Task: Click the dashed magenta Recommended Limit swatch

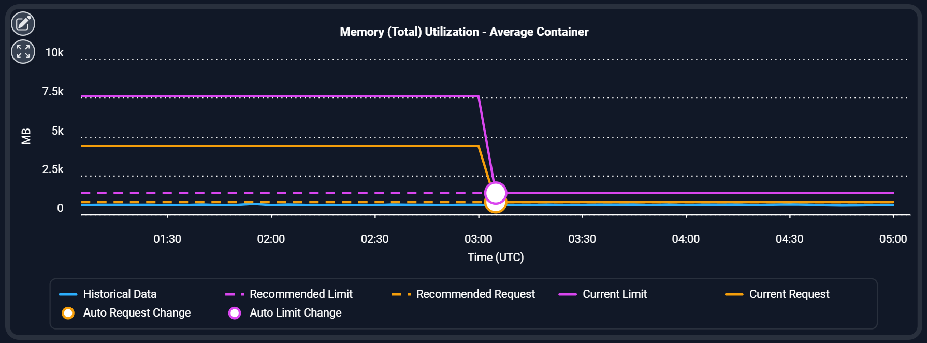Action: 235,294
